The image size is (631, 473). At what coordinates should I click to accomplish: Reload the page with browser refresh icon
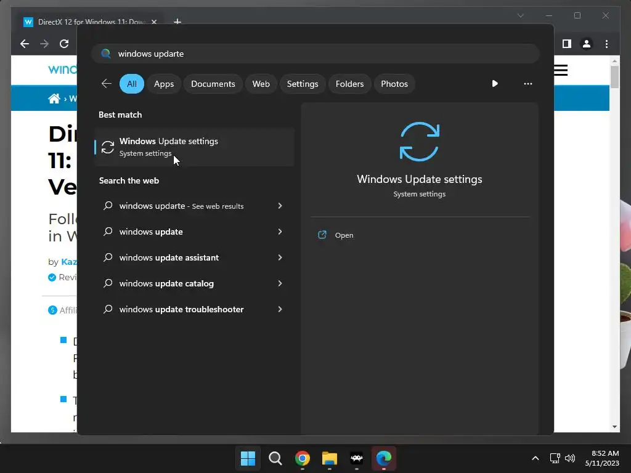(64, 44)
